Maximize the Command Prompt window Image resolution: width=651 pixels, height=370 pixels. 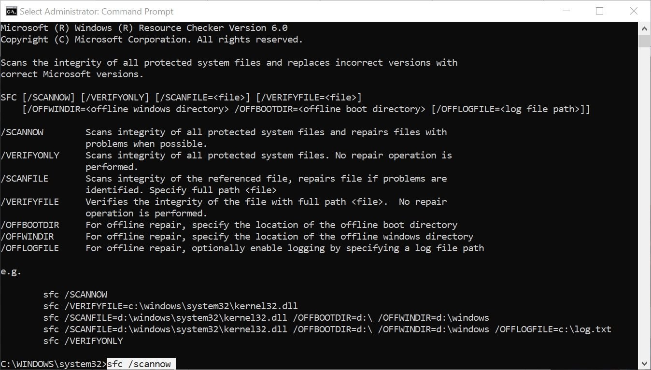pyautogui.click(x=600, y=11)
